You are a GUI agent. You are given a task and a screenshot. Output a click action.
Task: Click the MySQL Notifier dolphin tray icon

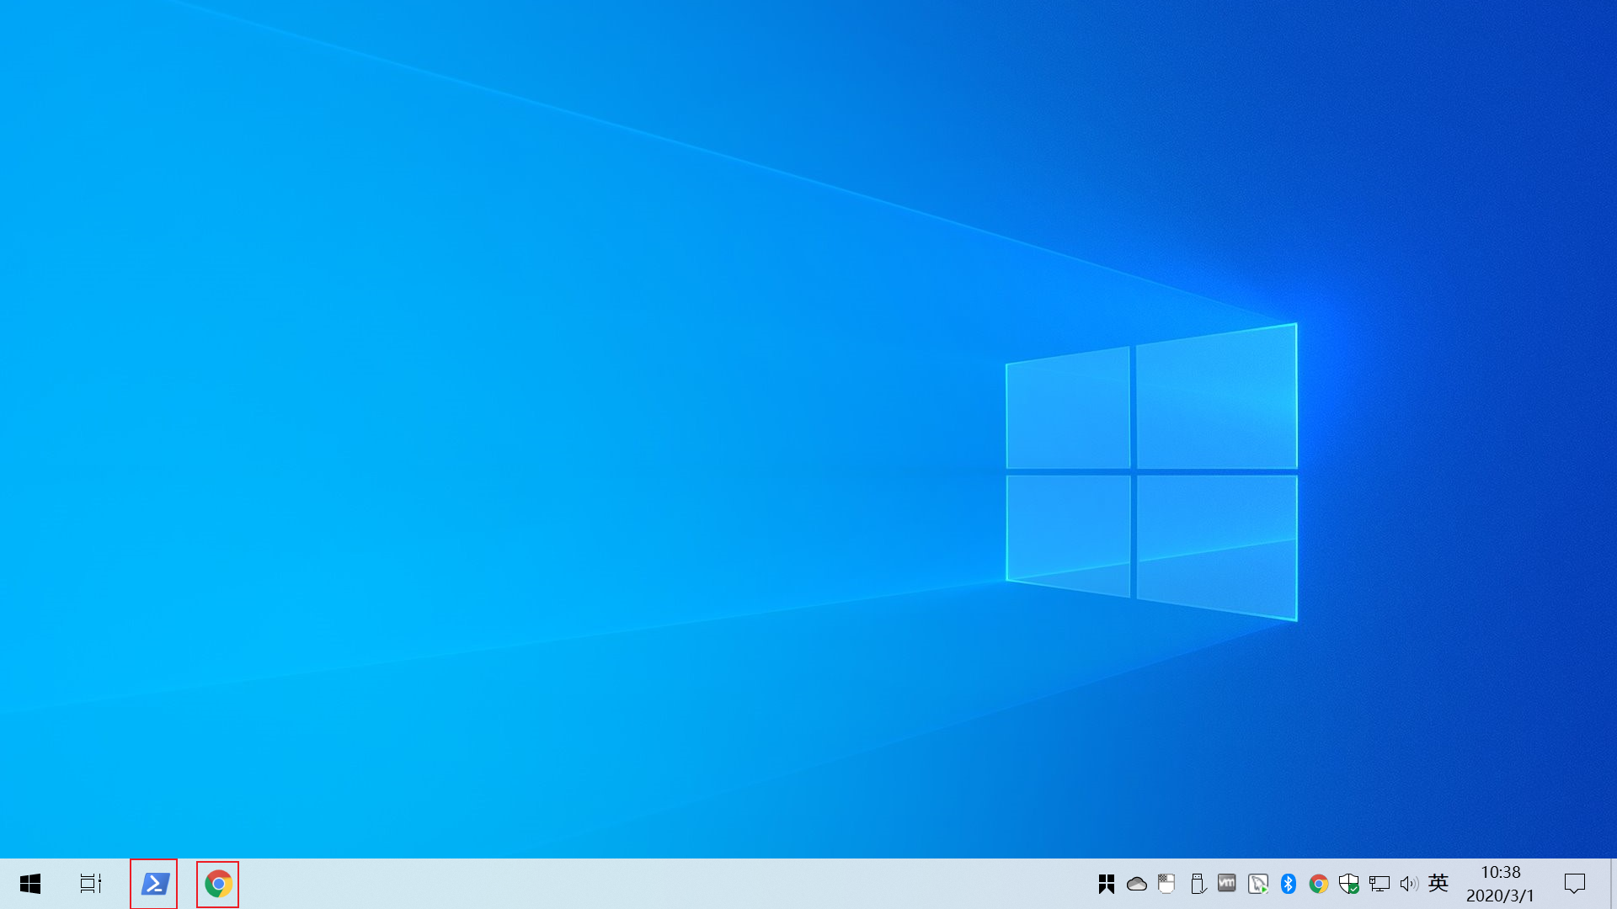(x=1258, y=884)
